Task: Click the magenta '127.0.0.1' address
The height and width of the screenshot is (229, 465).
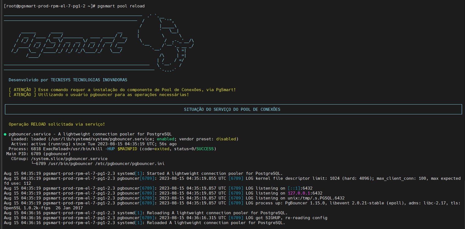Action: click(299, 193)
